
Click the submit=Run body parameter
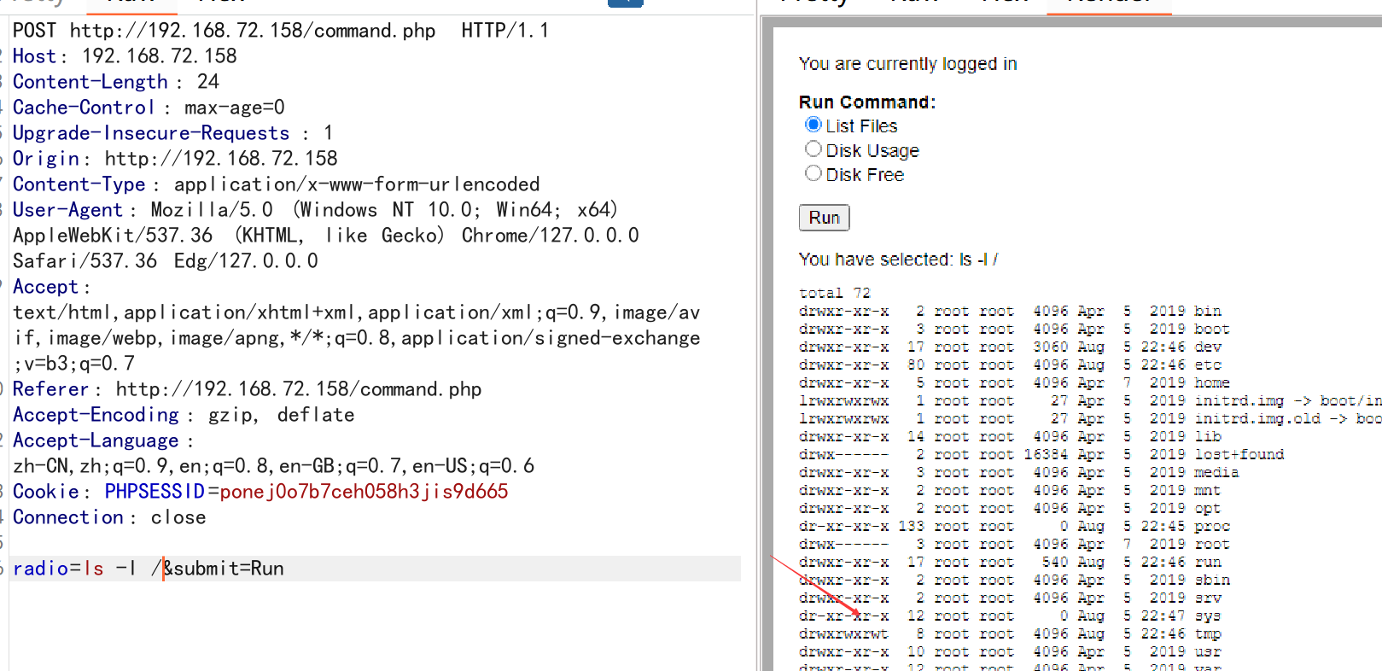click(224, 569)
